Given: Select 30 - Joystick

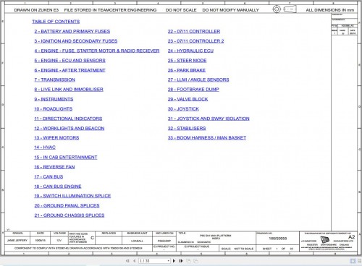Looking at the screenshot, I should pyautogui.click(x=183, y=109).
